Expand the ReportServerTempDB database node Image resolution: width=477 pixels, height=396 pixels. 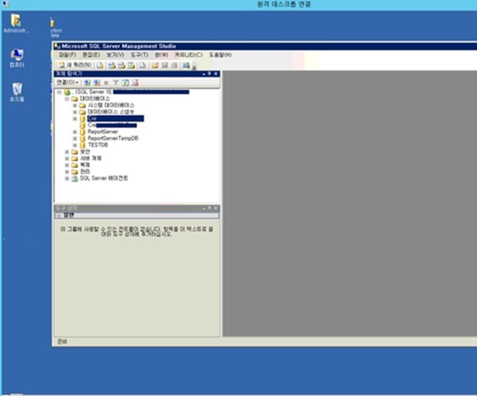(75, 138)
